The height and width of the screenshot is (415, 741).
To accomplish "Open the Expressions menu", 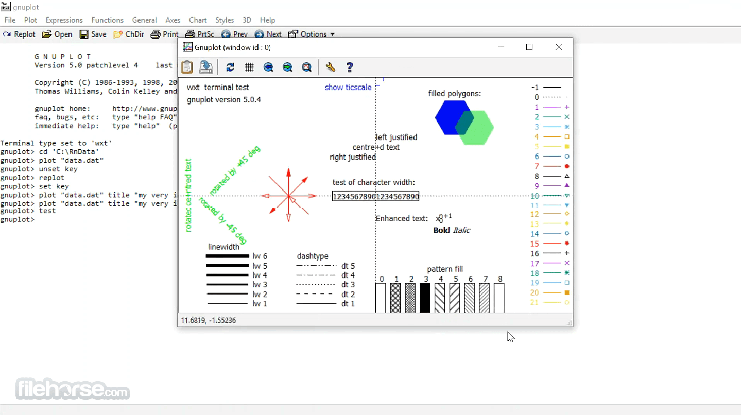I will [x=64, y=20].
